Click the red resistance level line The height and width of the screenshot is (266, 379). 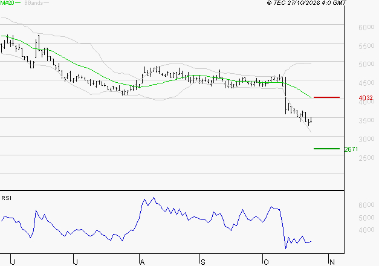[326, 97]
